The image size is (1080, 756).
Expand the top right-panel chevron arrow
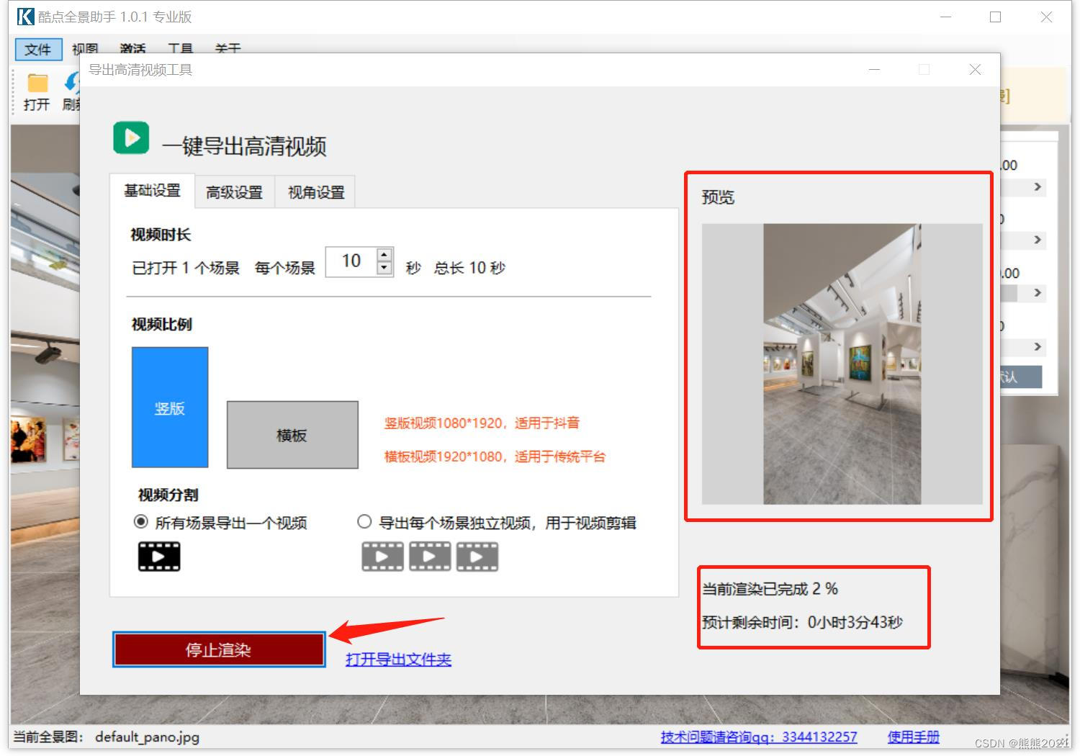[1037, 187]
